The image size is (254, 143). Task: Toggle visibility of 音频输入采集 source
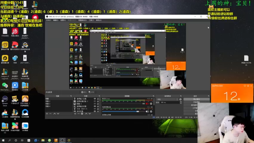[95, 99]
